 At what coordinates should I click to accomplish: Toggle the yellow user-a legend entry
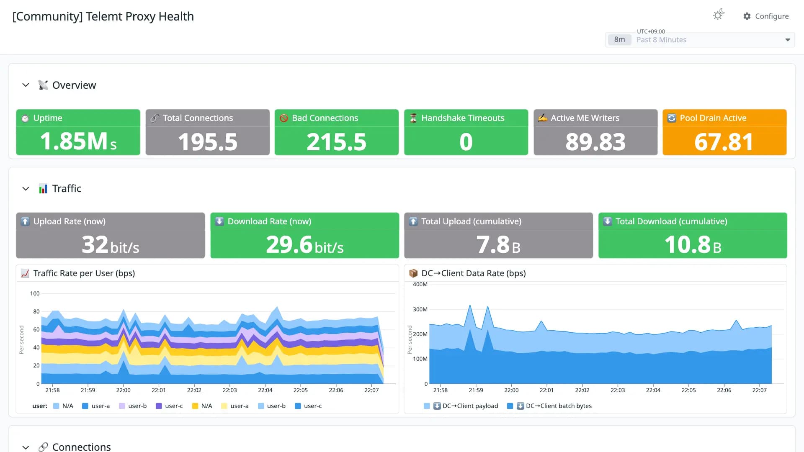(x=235, y=406)
